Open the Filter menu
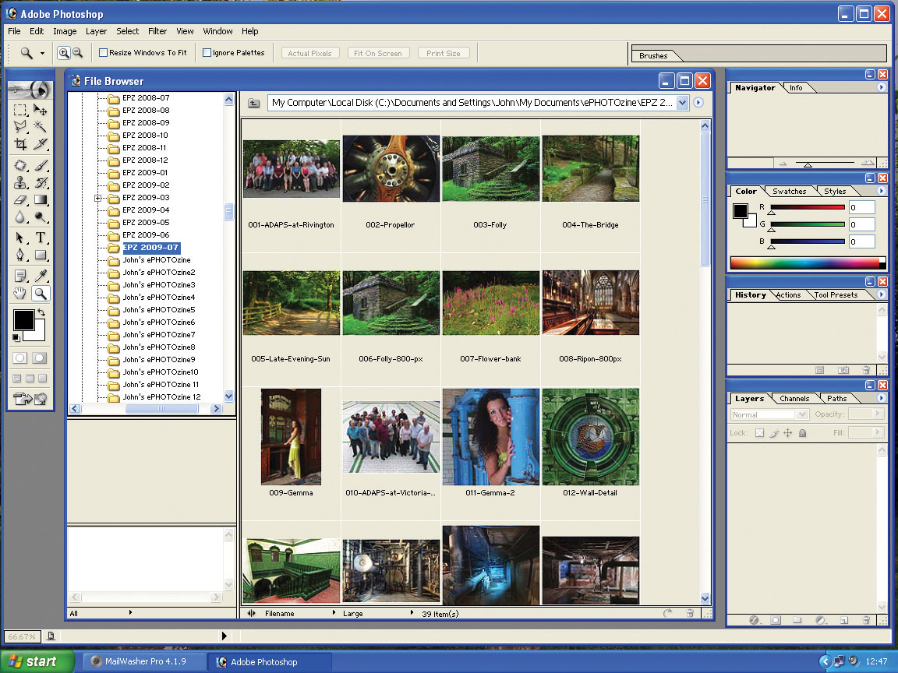The width and height of the screenshot is (898, 673). click(x=157, y=31)
